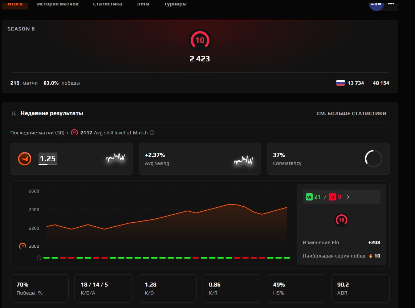Click the 0.86 K/R stat card
Viewport: 415px width, 308px height.
click(x=232, y=288)
